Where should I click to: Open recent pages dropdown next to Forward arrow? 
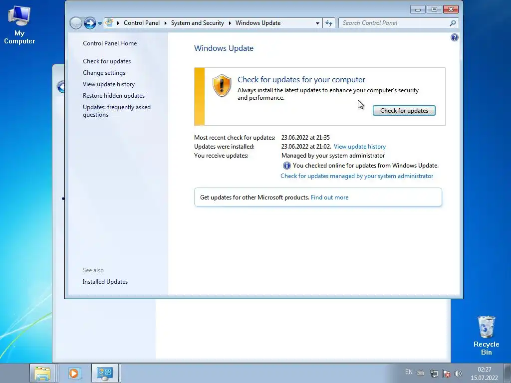100,23
